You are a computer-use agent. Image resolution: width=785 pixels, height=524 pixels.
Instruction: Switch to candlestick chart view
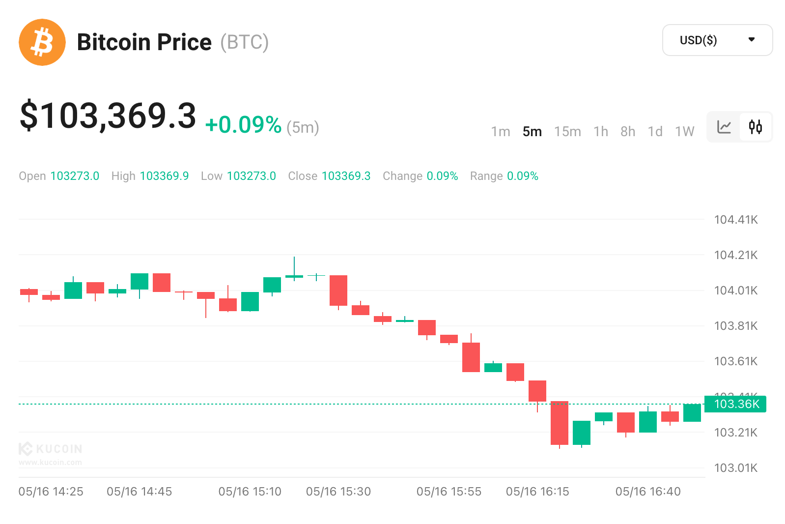[756, 127]
